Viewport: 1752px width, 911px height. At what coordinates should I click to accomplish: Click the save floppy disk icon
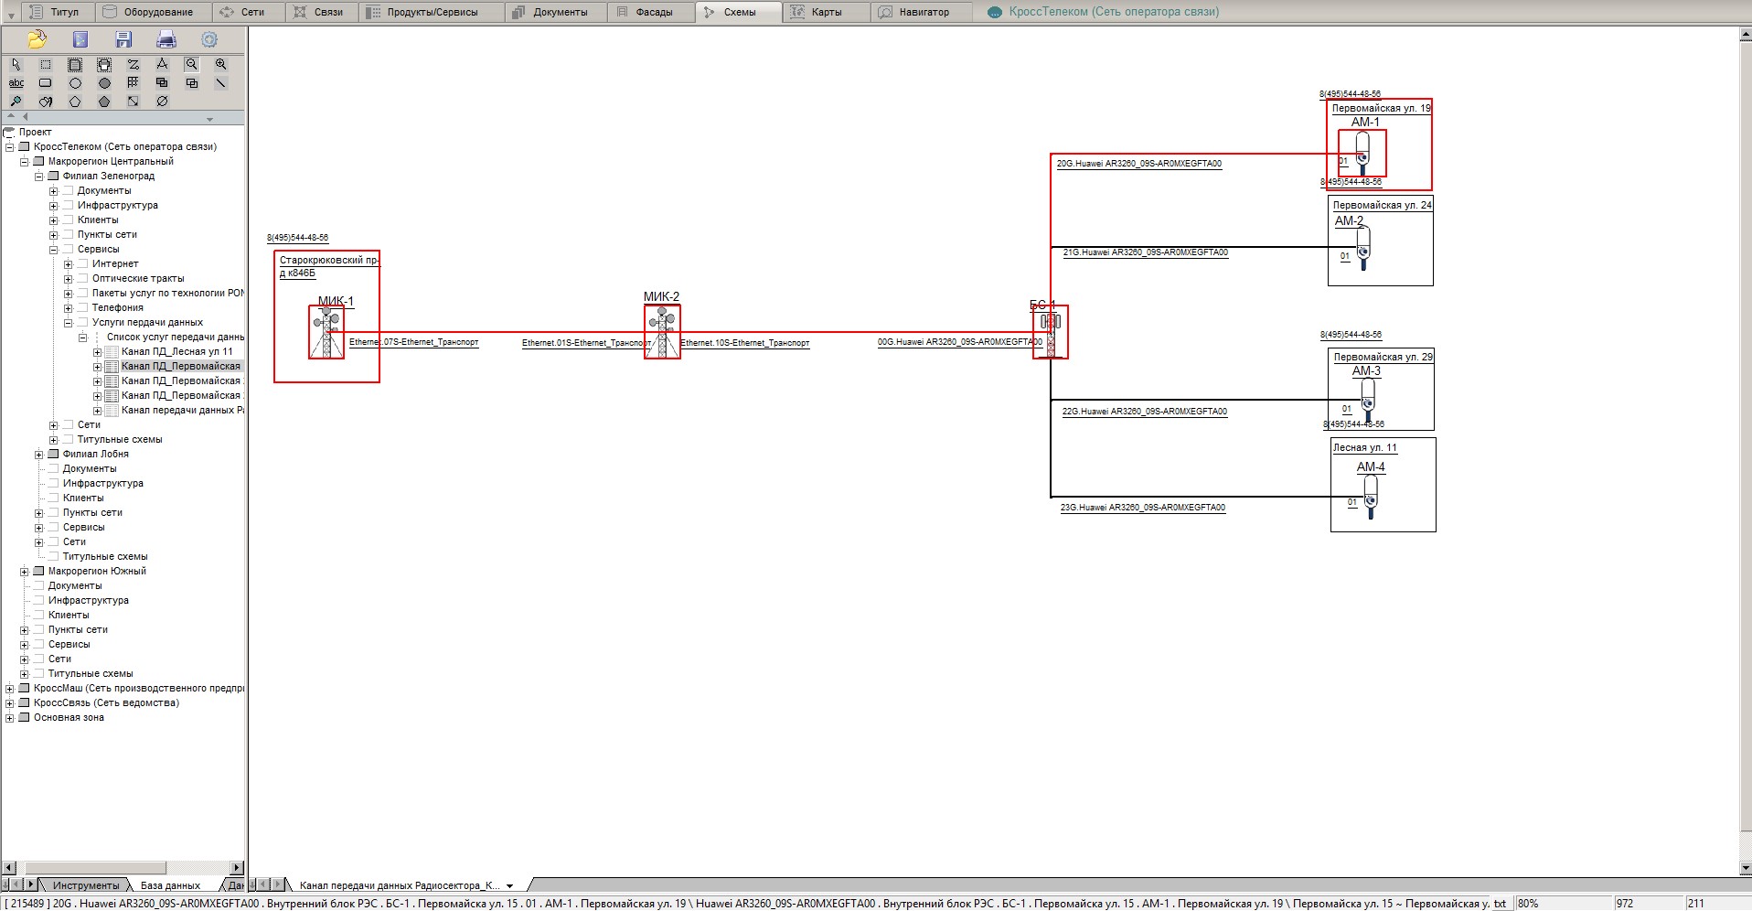123,39
